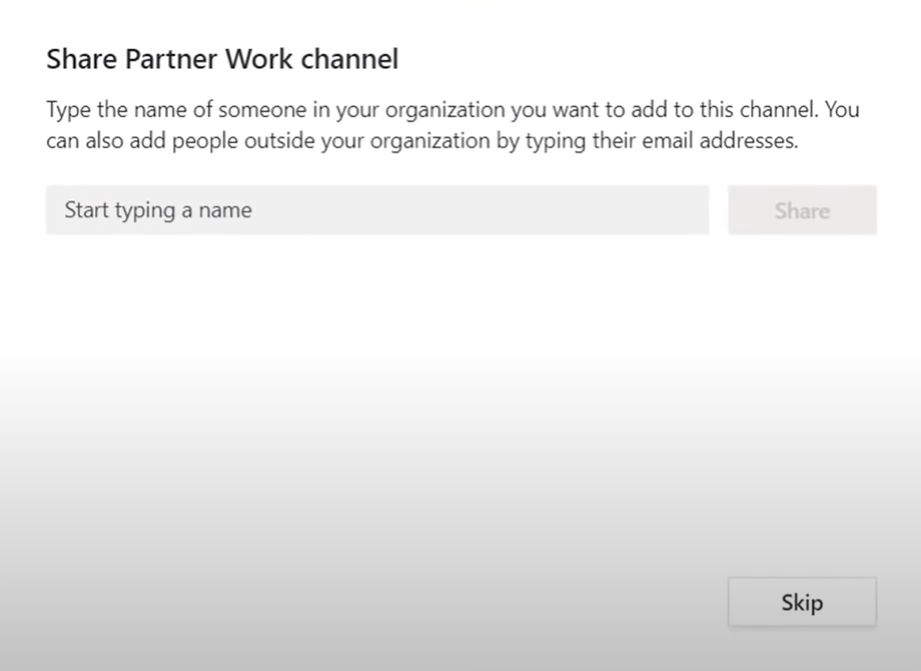Click the instruction text about adding people
The width and height of the screenshot is (921, 671).
pos(454,124)
